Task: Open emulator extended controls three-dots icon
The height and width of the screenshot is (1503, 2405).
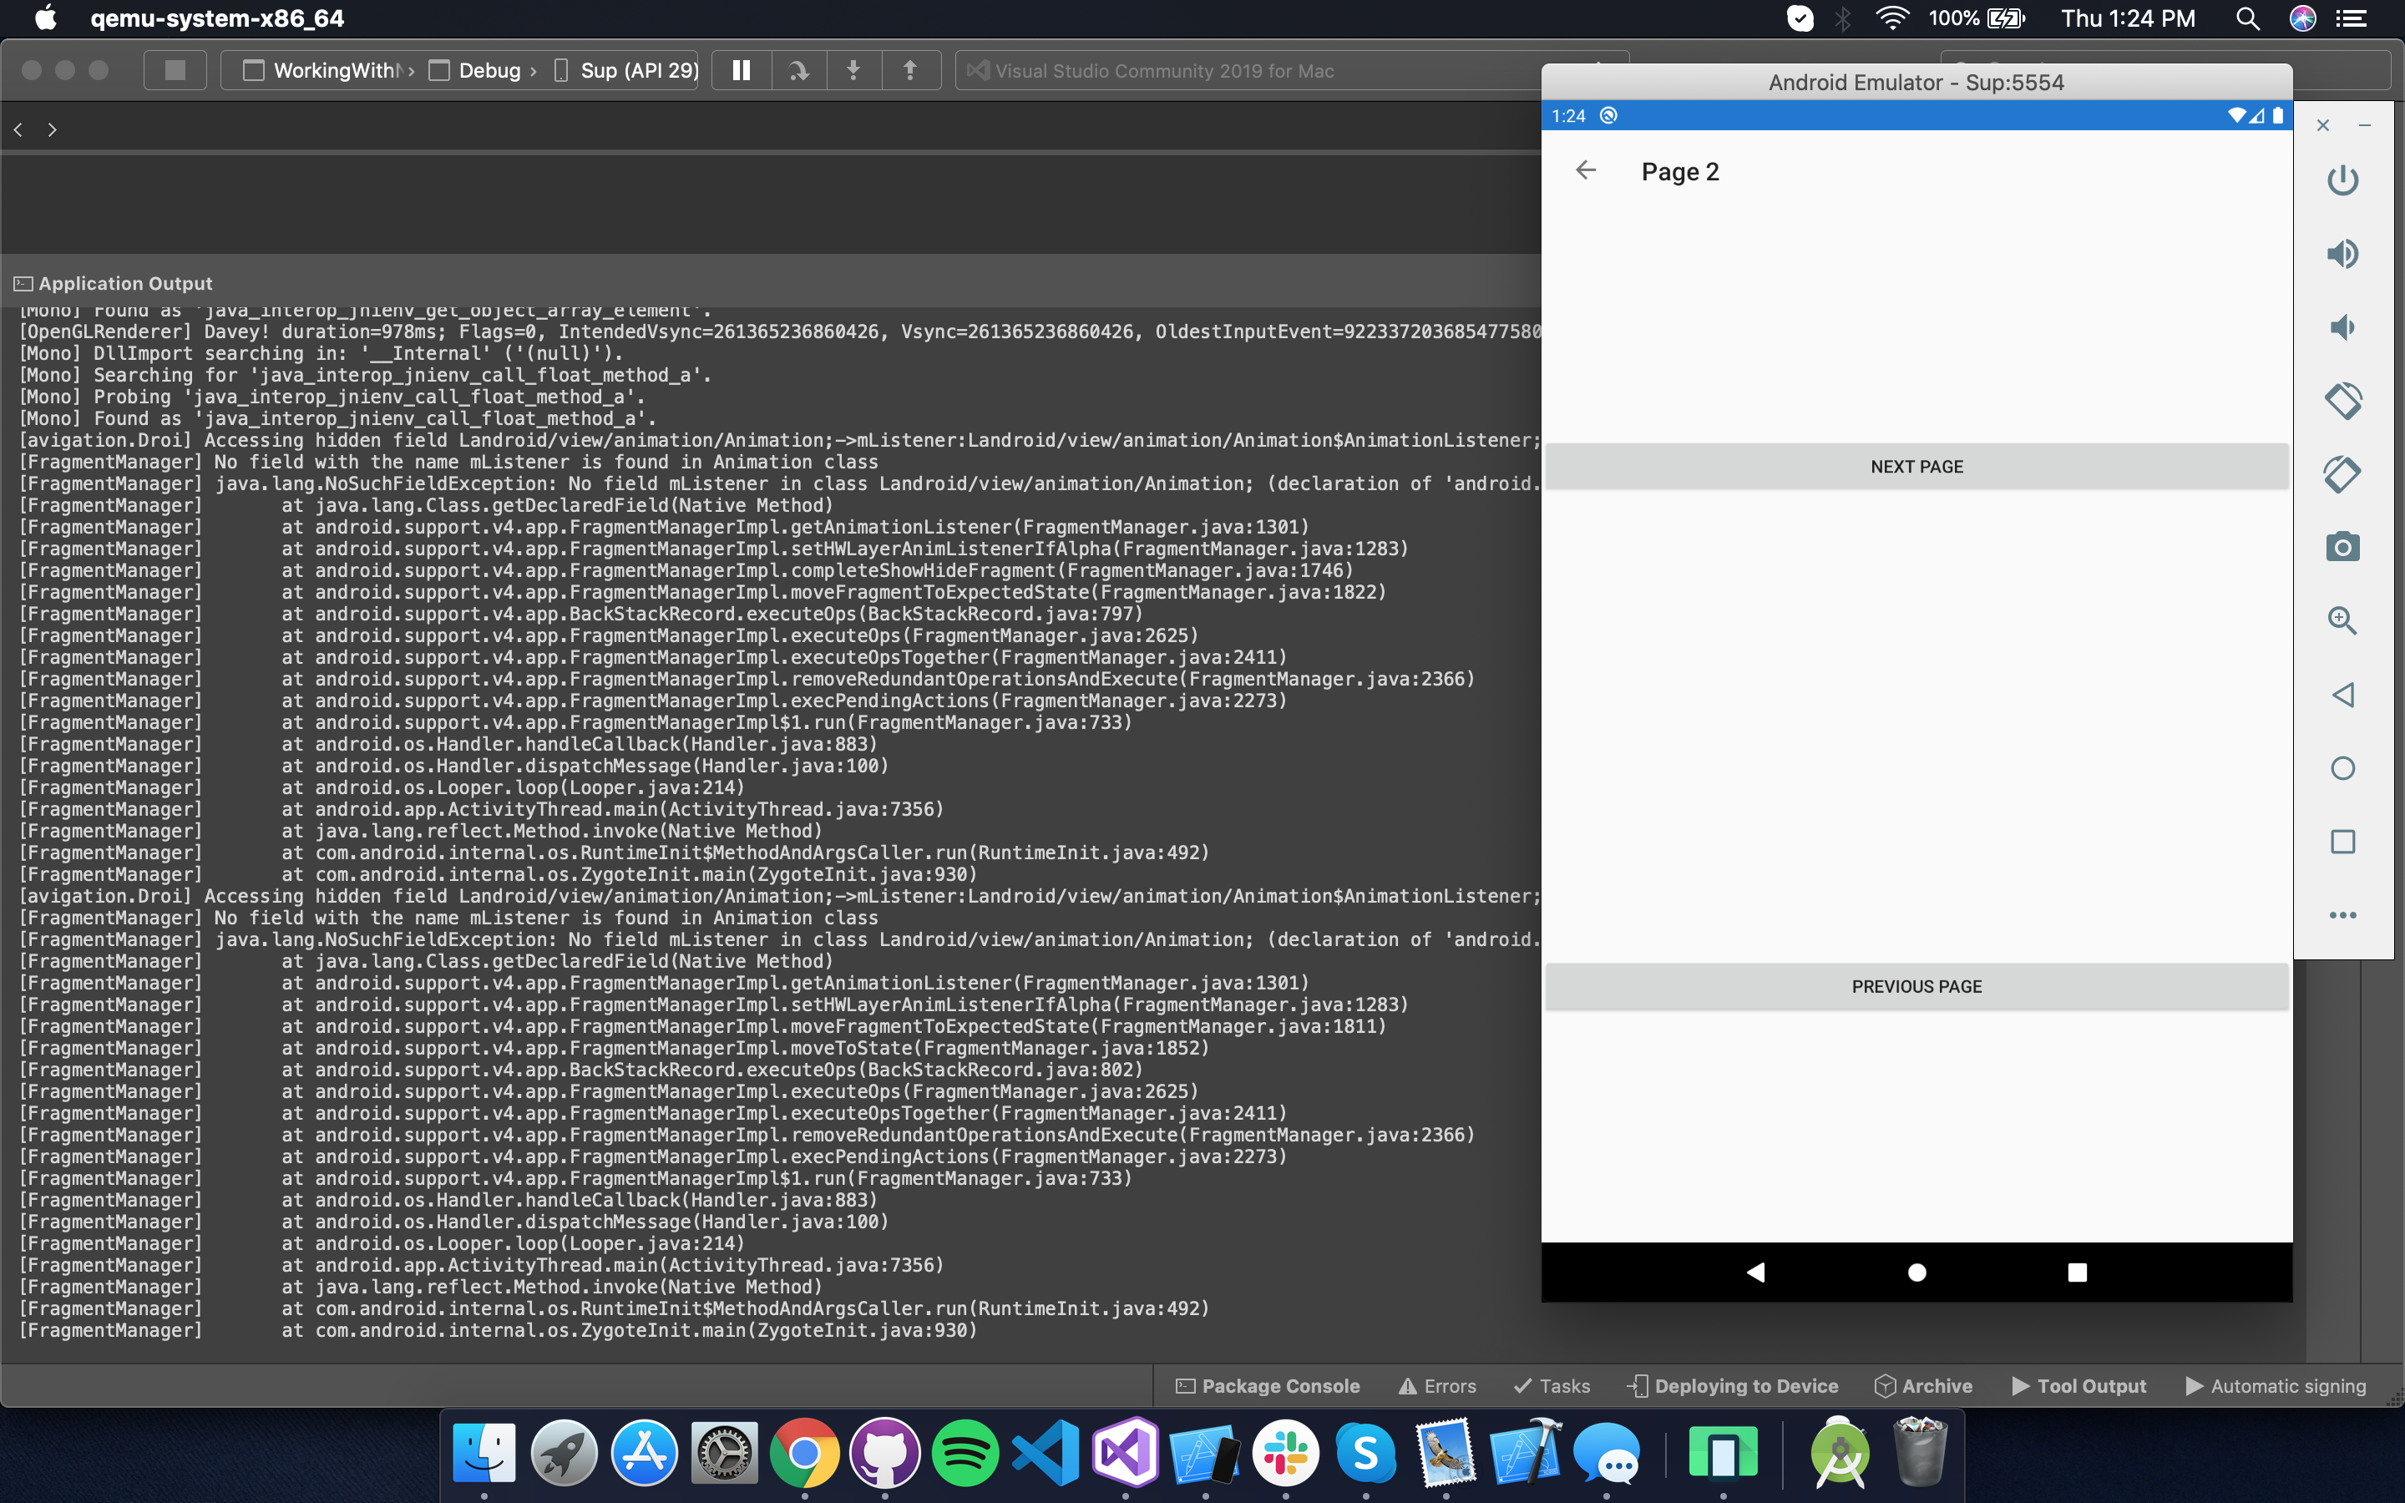Action: click(2342, 914)
